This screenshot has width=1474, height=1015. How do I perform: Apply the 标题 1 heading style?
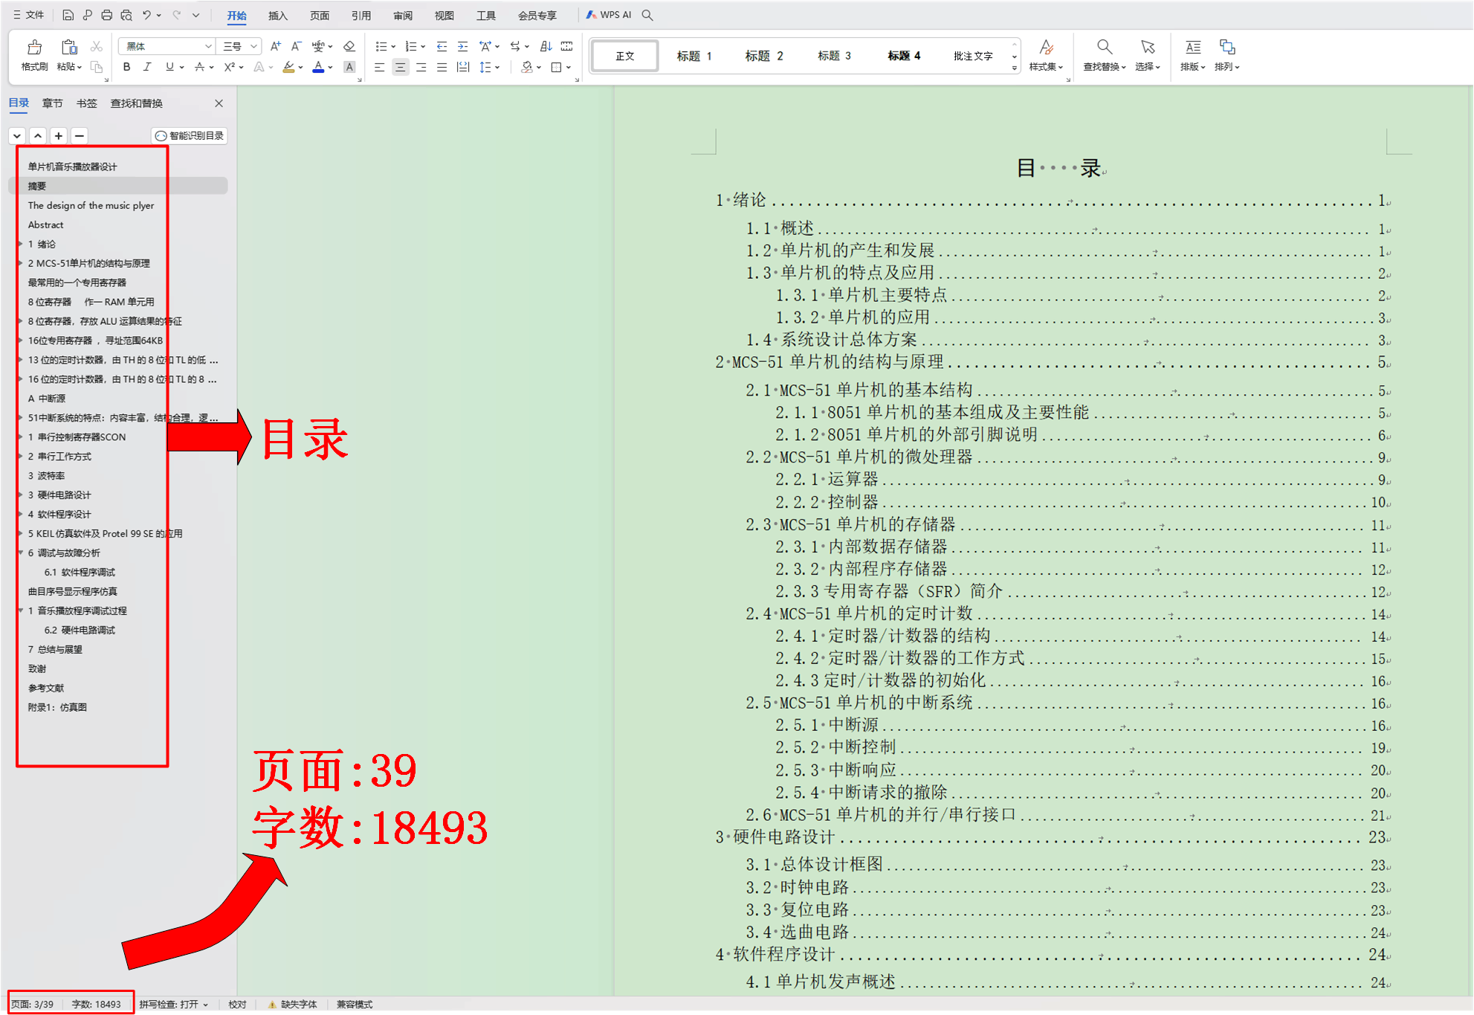tap(694, 56)
